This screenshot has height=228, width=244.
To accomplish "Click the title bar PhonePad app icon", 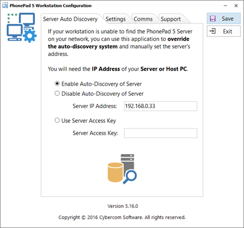I will [5, 5].
